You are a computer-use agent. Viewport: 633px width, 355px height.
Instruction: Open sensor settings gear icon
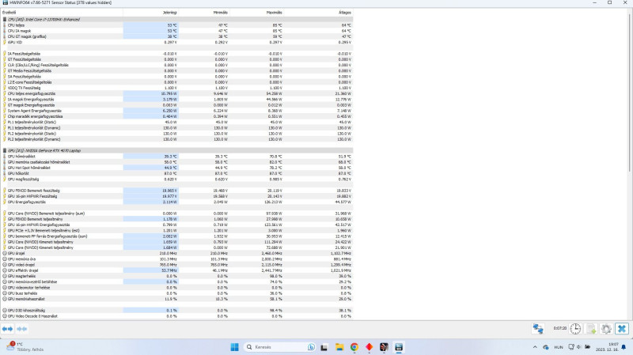click(606, 329)
